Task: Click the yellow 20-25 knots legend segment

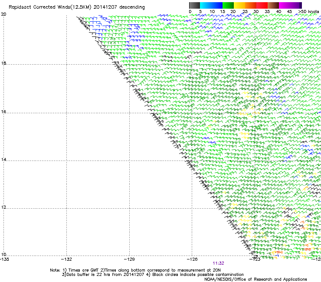Action: tap(239, 5)
